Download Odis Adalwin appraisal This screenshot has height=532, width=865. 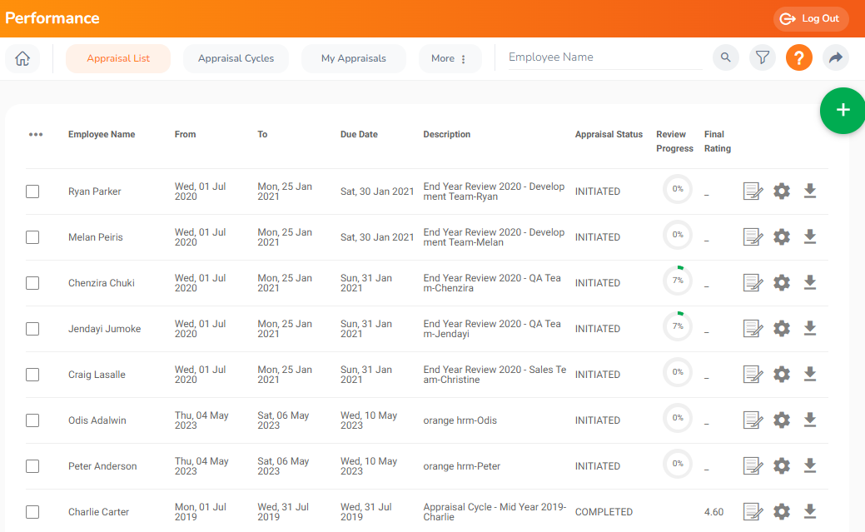(x=810, y=420)
